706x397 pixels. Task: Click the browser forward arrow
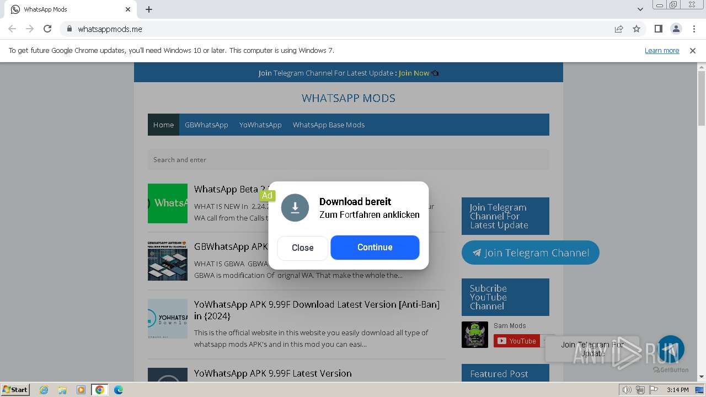pyautogui.click(x=30, y=29)
